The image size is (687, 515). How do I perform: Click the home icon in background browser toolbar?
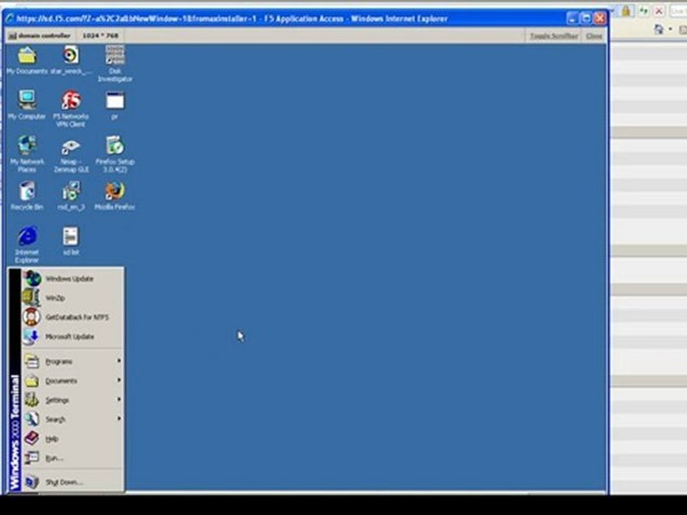coord(658,29)
